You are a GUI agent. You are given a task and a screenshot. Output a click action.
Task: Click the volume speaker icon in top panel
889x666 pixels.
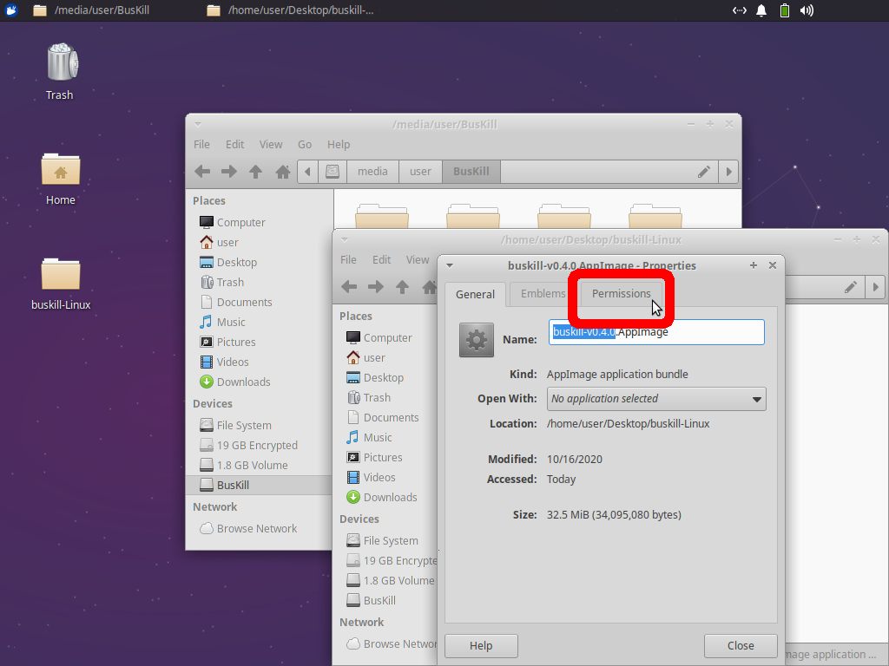807,10
